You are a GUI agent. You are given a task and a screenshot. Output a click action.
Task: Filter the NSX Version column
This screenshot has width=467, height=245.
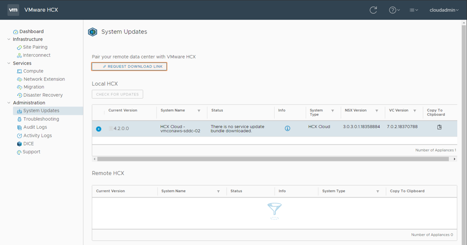point(377,111)
